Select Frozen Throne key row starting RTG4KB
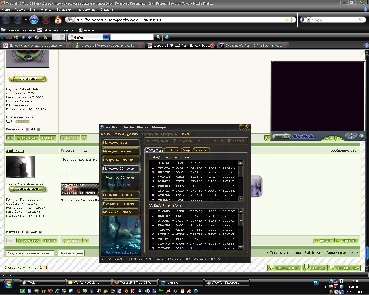This screenshot has height=295, width=369. (193, 163)
